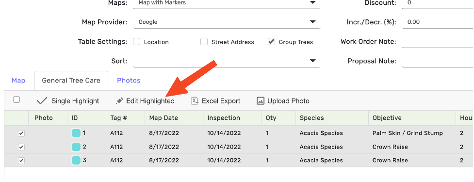Click the teal color swatch for ID 2
Viewport: 474px width, 182px height.
(76, 147)
